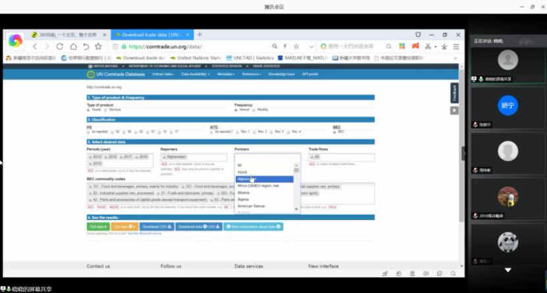Click search magnifier in the search box
This screenshot has height=293, width=547.
click(388, 46)
